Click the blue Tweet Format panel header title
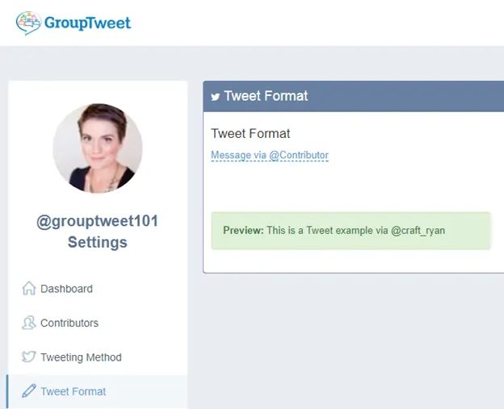 pyautogui.click(x=266, y=96)
